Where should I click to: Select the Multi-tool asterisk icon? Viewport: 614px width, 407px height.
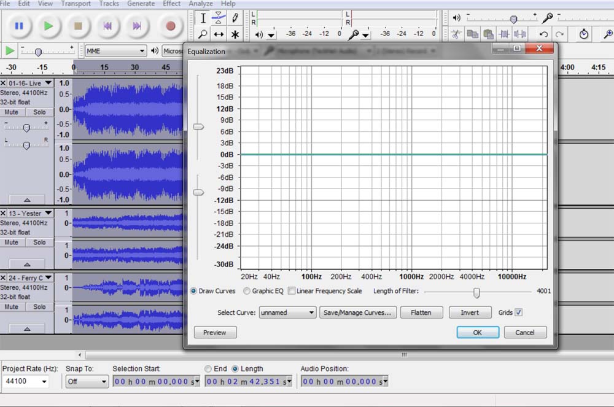(x=235, y=34)
